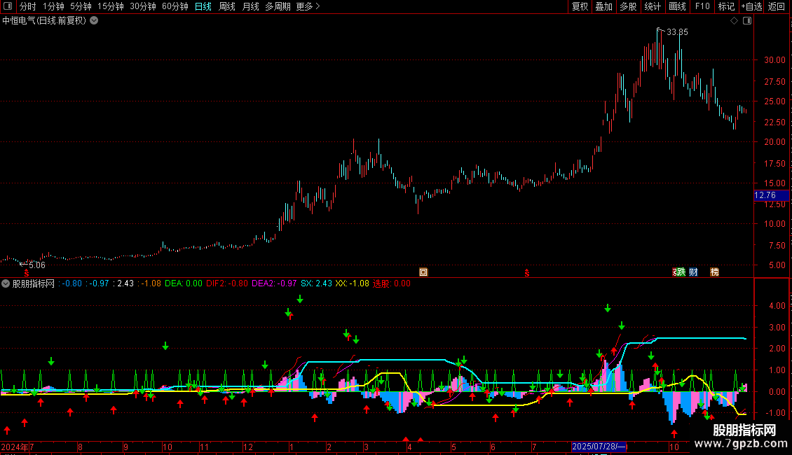Screen dimensions: 792x455
Task: Click the red S marker near month 7
Action: [527, 273]
